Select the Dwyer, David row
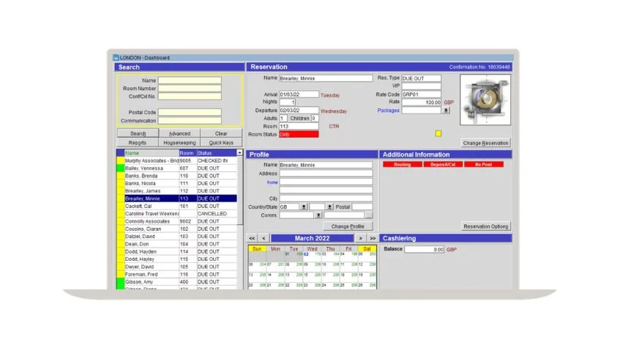The image size is (620, 337). coord(176,267)
